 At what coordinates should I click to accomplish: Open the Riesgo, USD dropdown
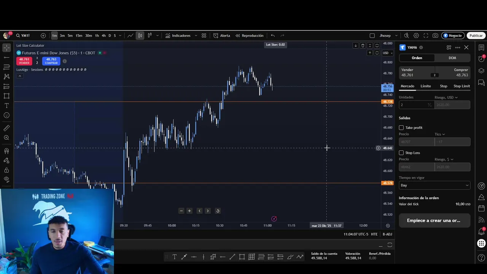coord(446,97)
